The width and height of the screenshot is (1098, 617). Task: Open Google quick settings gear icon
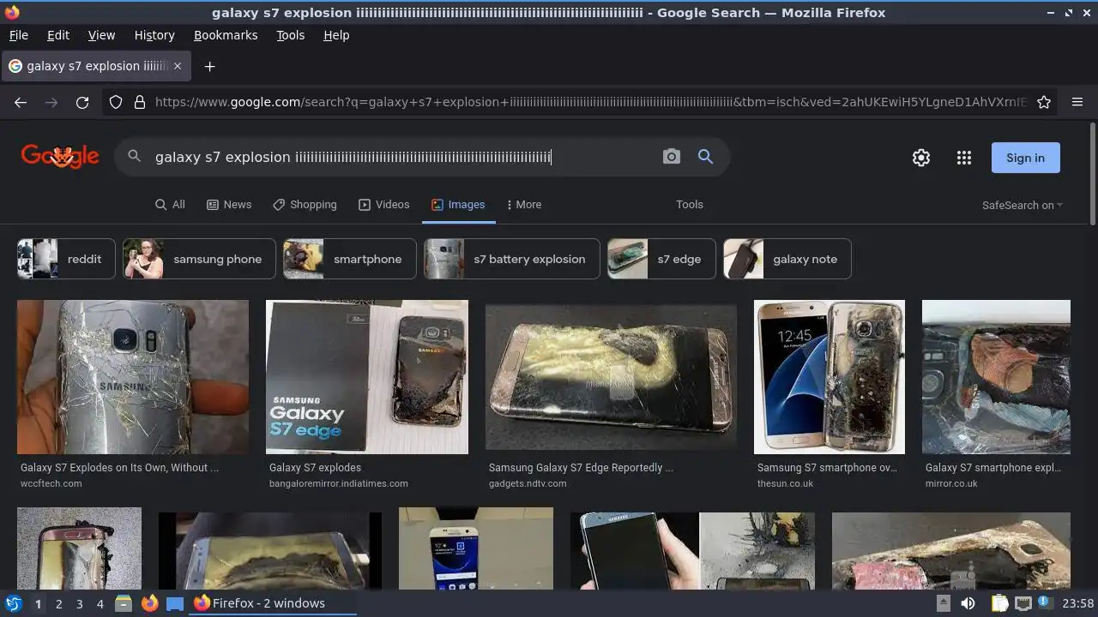pos(921,158)
